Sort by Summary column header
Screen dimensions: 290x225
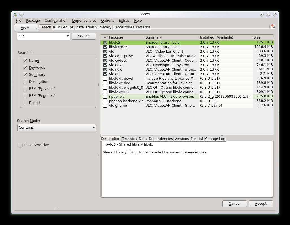tap(153, 37)
